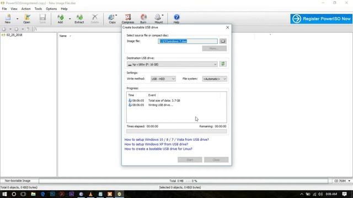The width and height of the screenshot is (353, 198).
Task: Open link about bootable USB for Linux
Action: (158, 149)
